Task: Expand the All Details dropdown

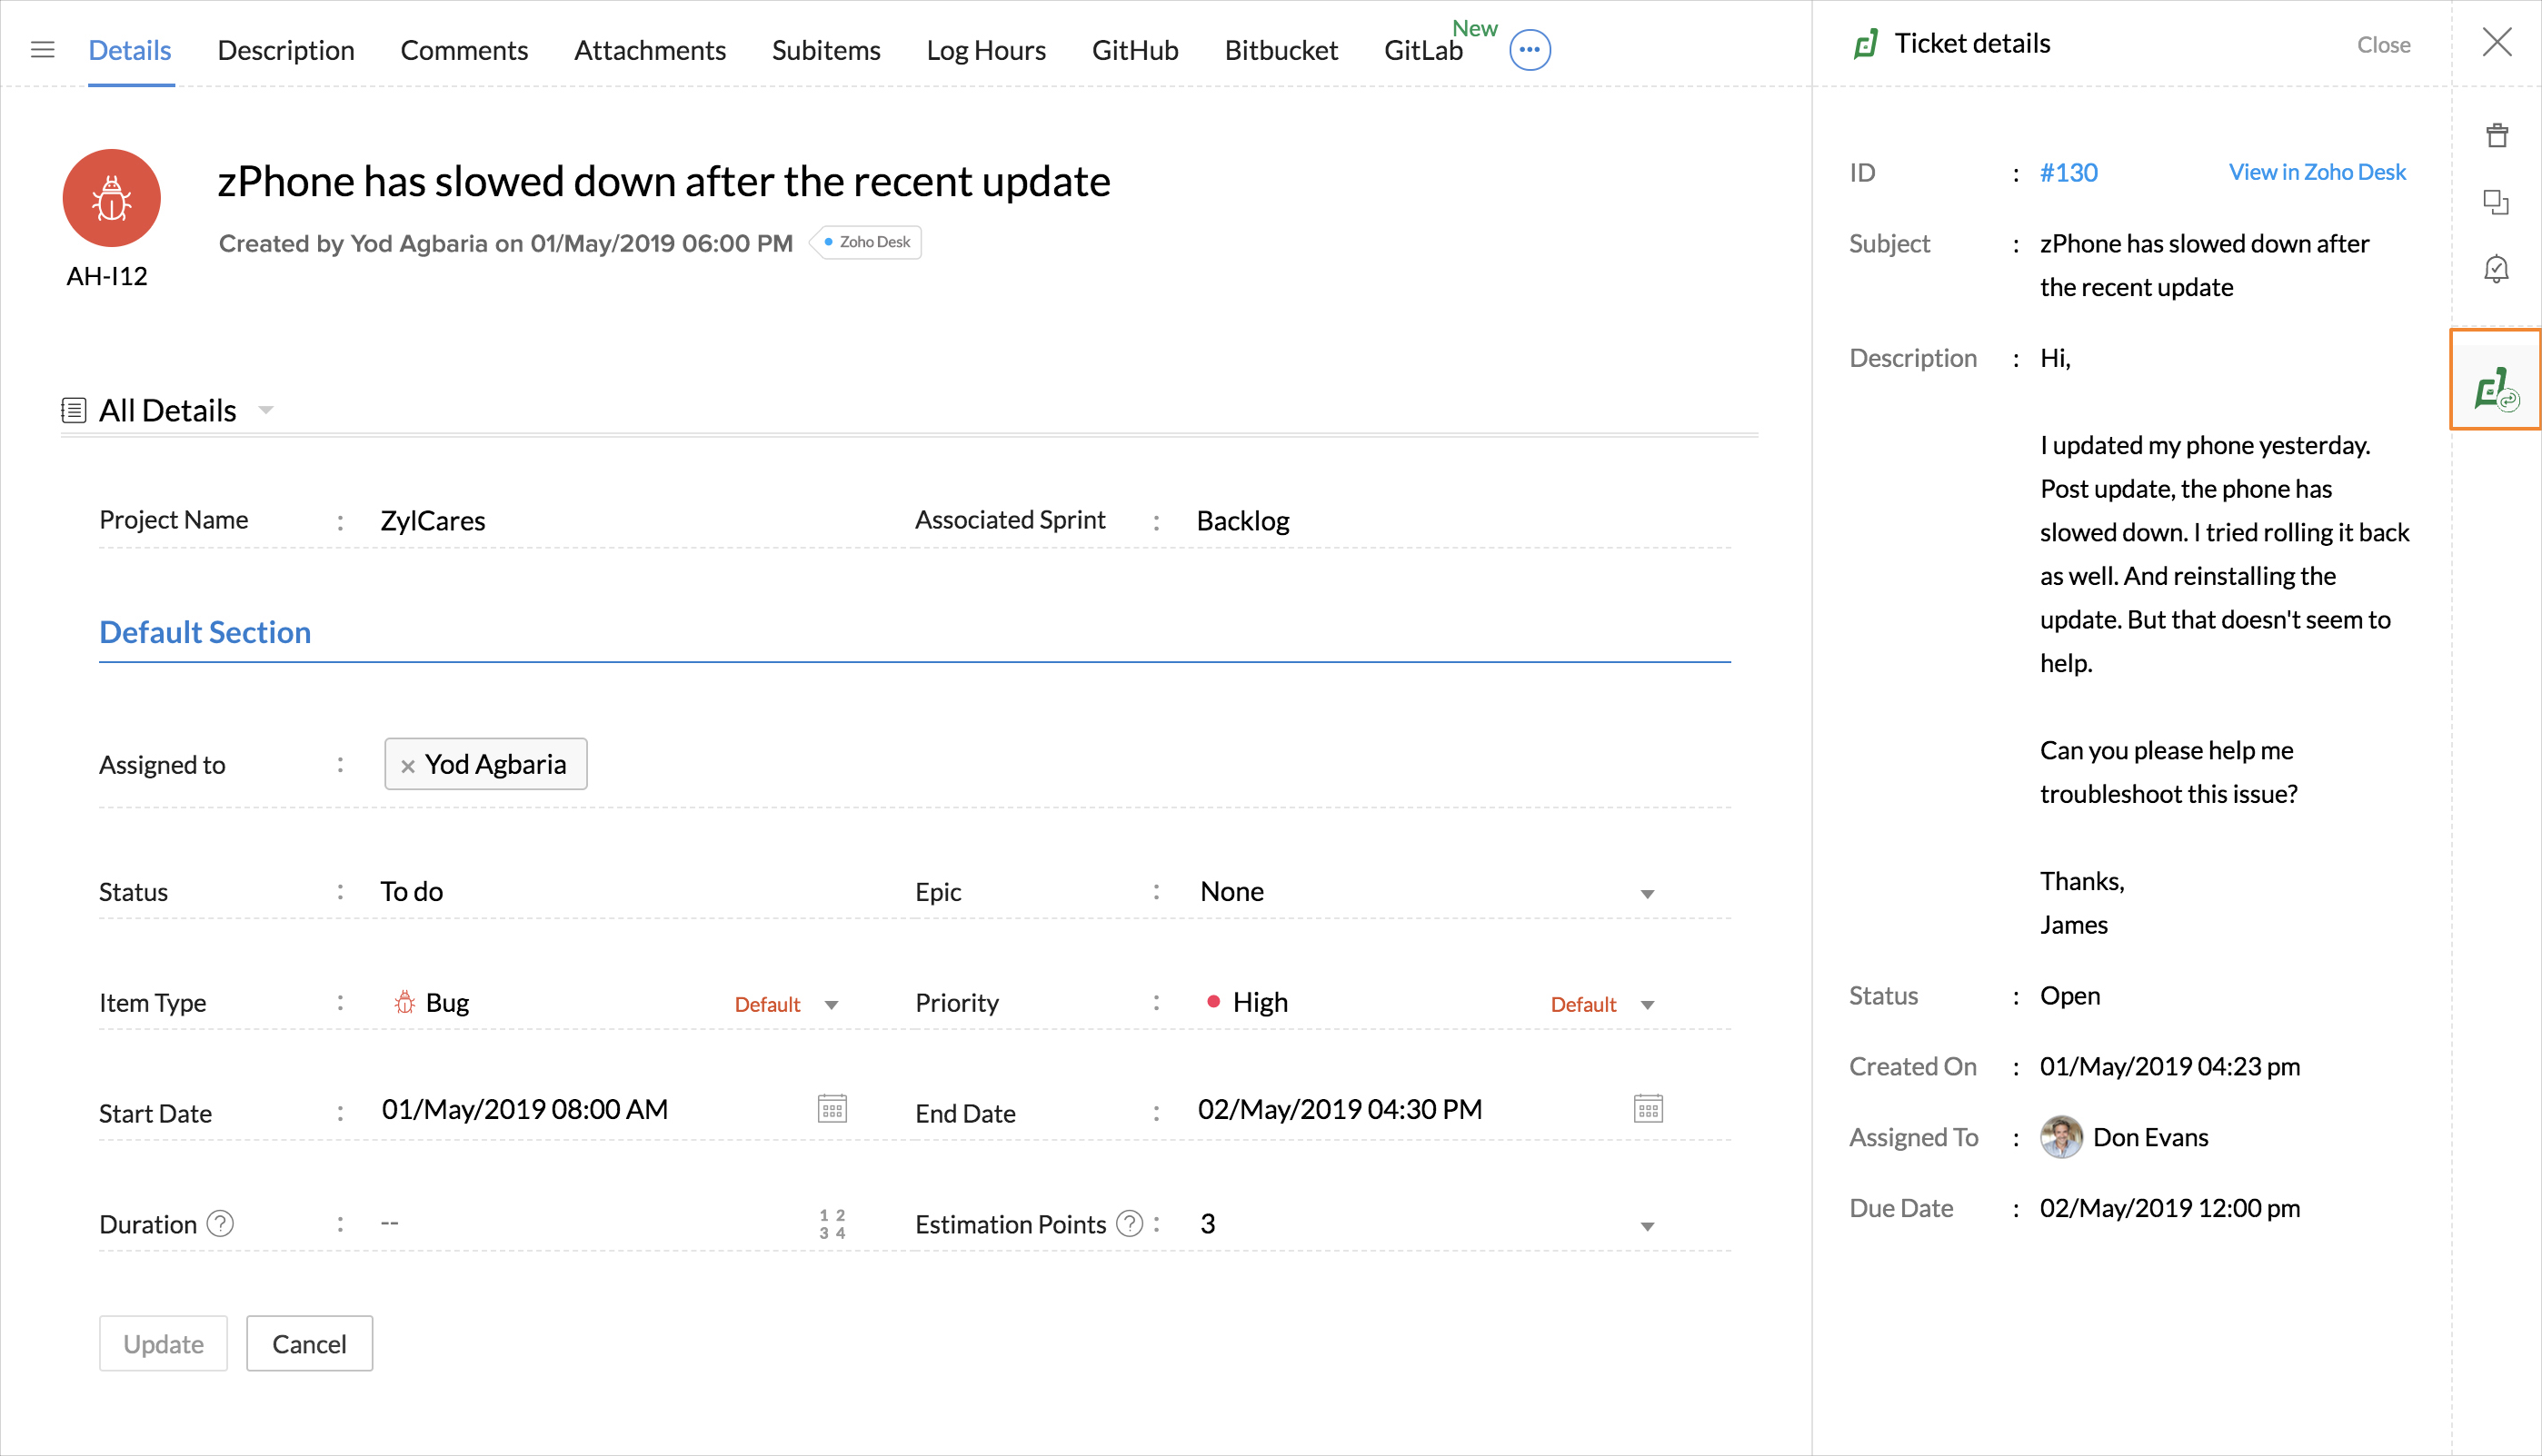Action: click(265, 410)
